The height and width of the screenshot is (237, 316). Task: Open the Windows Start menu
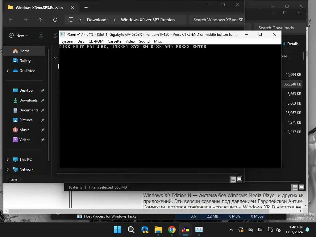(118, 230)
